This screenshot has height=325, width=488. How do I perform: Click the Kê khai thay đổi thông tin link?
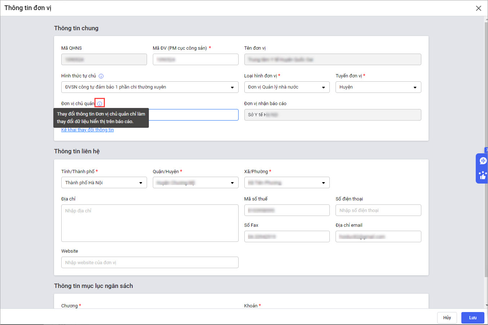coord(88,130)
